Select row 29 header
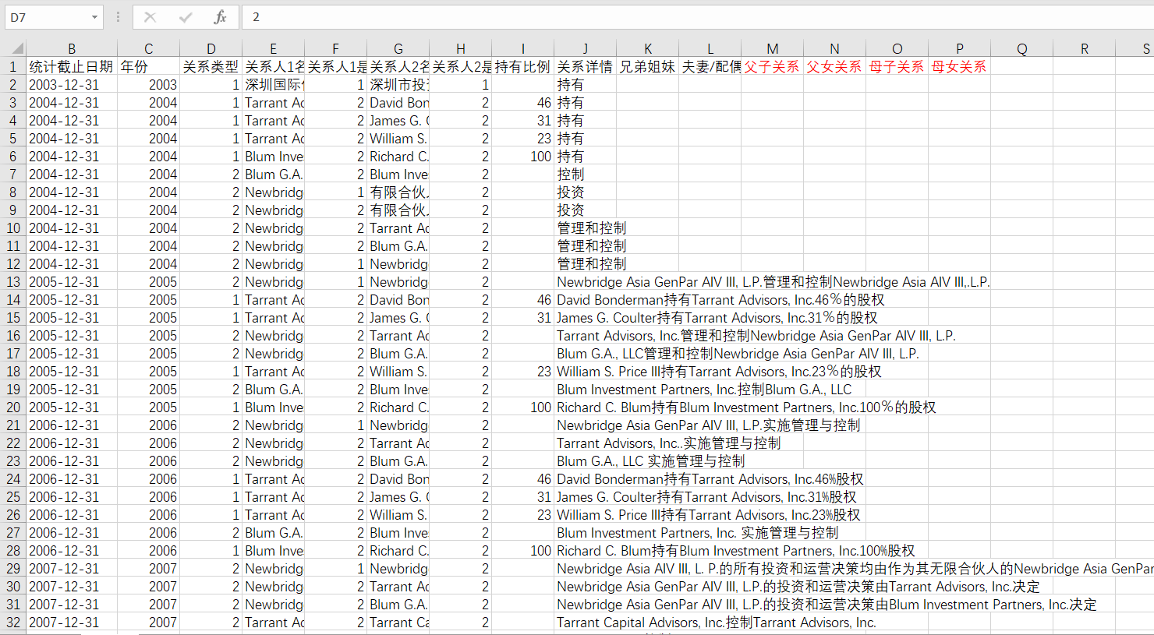 [x=13, y=568]
